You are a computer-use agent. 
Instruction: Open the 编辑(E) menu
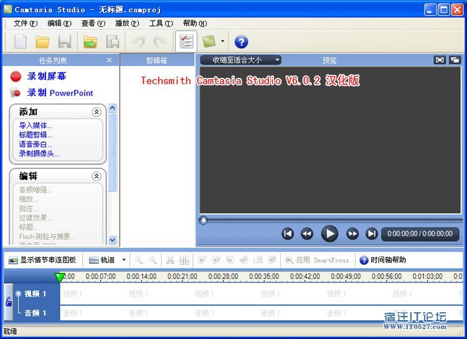pyautogui.click(x=59, y=23)
